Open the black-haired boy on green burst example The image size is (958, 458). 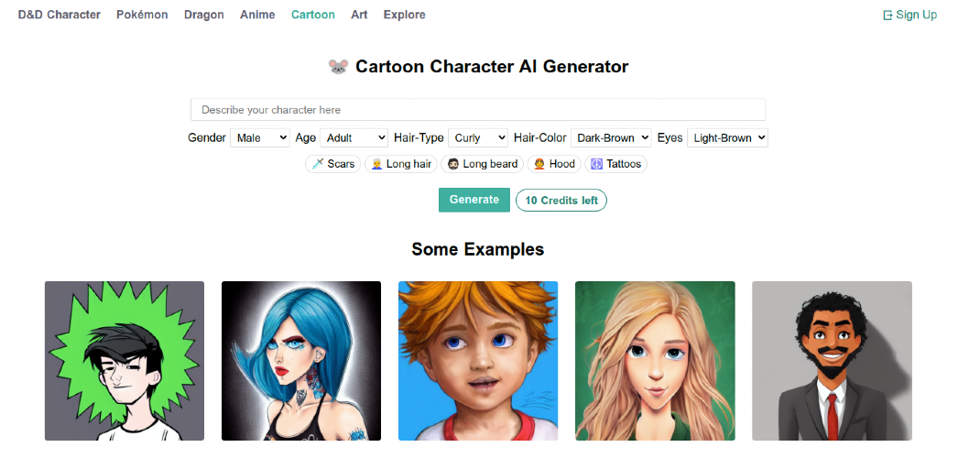coord(125,361)
